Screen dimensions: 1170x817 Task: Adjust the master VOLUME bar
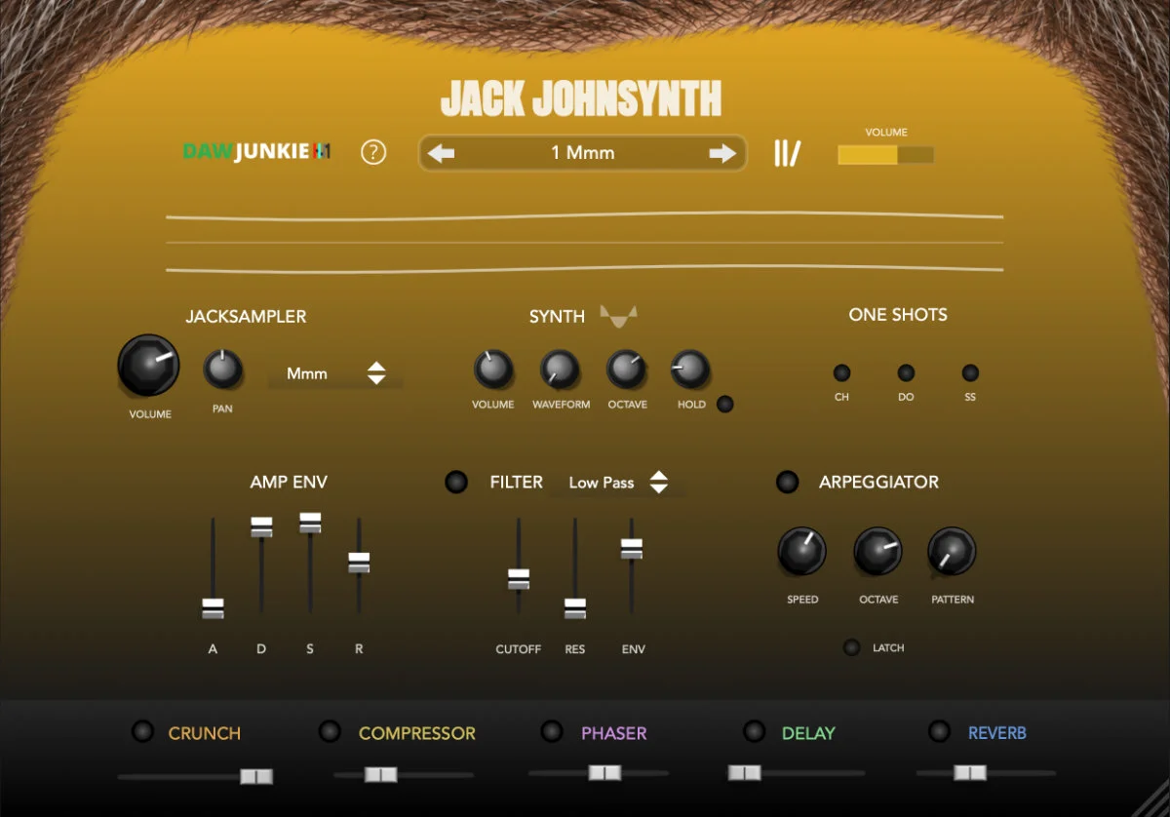coord(886,155)
